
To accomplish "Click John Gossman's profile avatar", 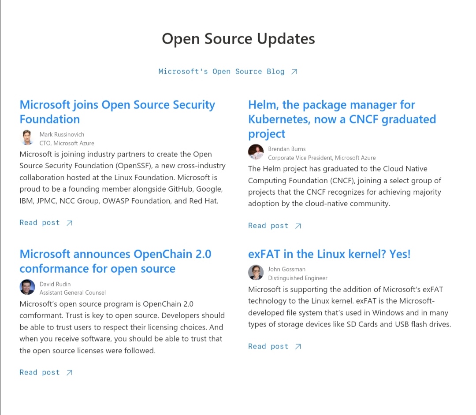I will pos(256,272).
